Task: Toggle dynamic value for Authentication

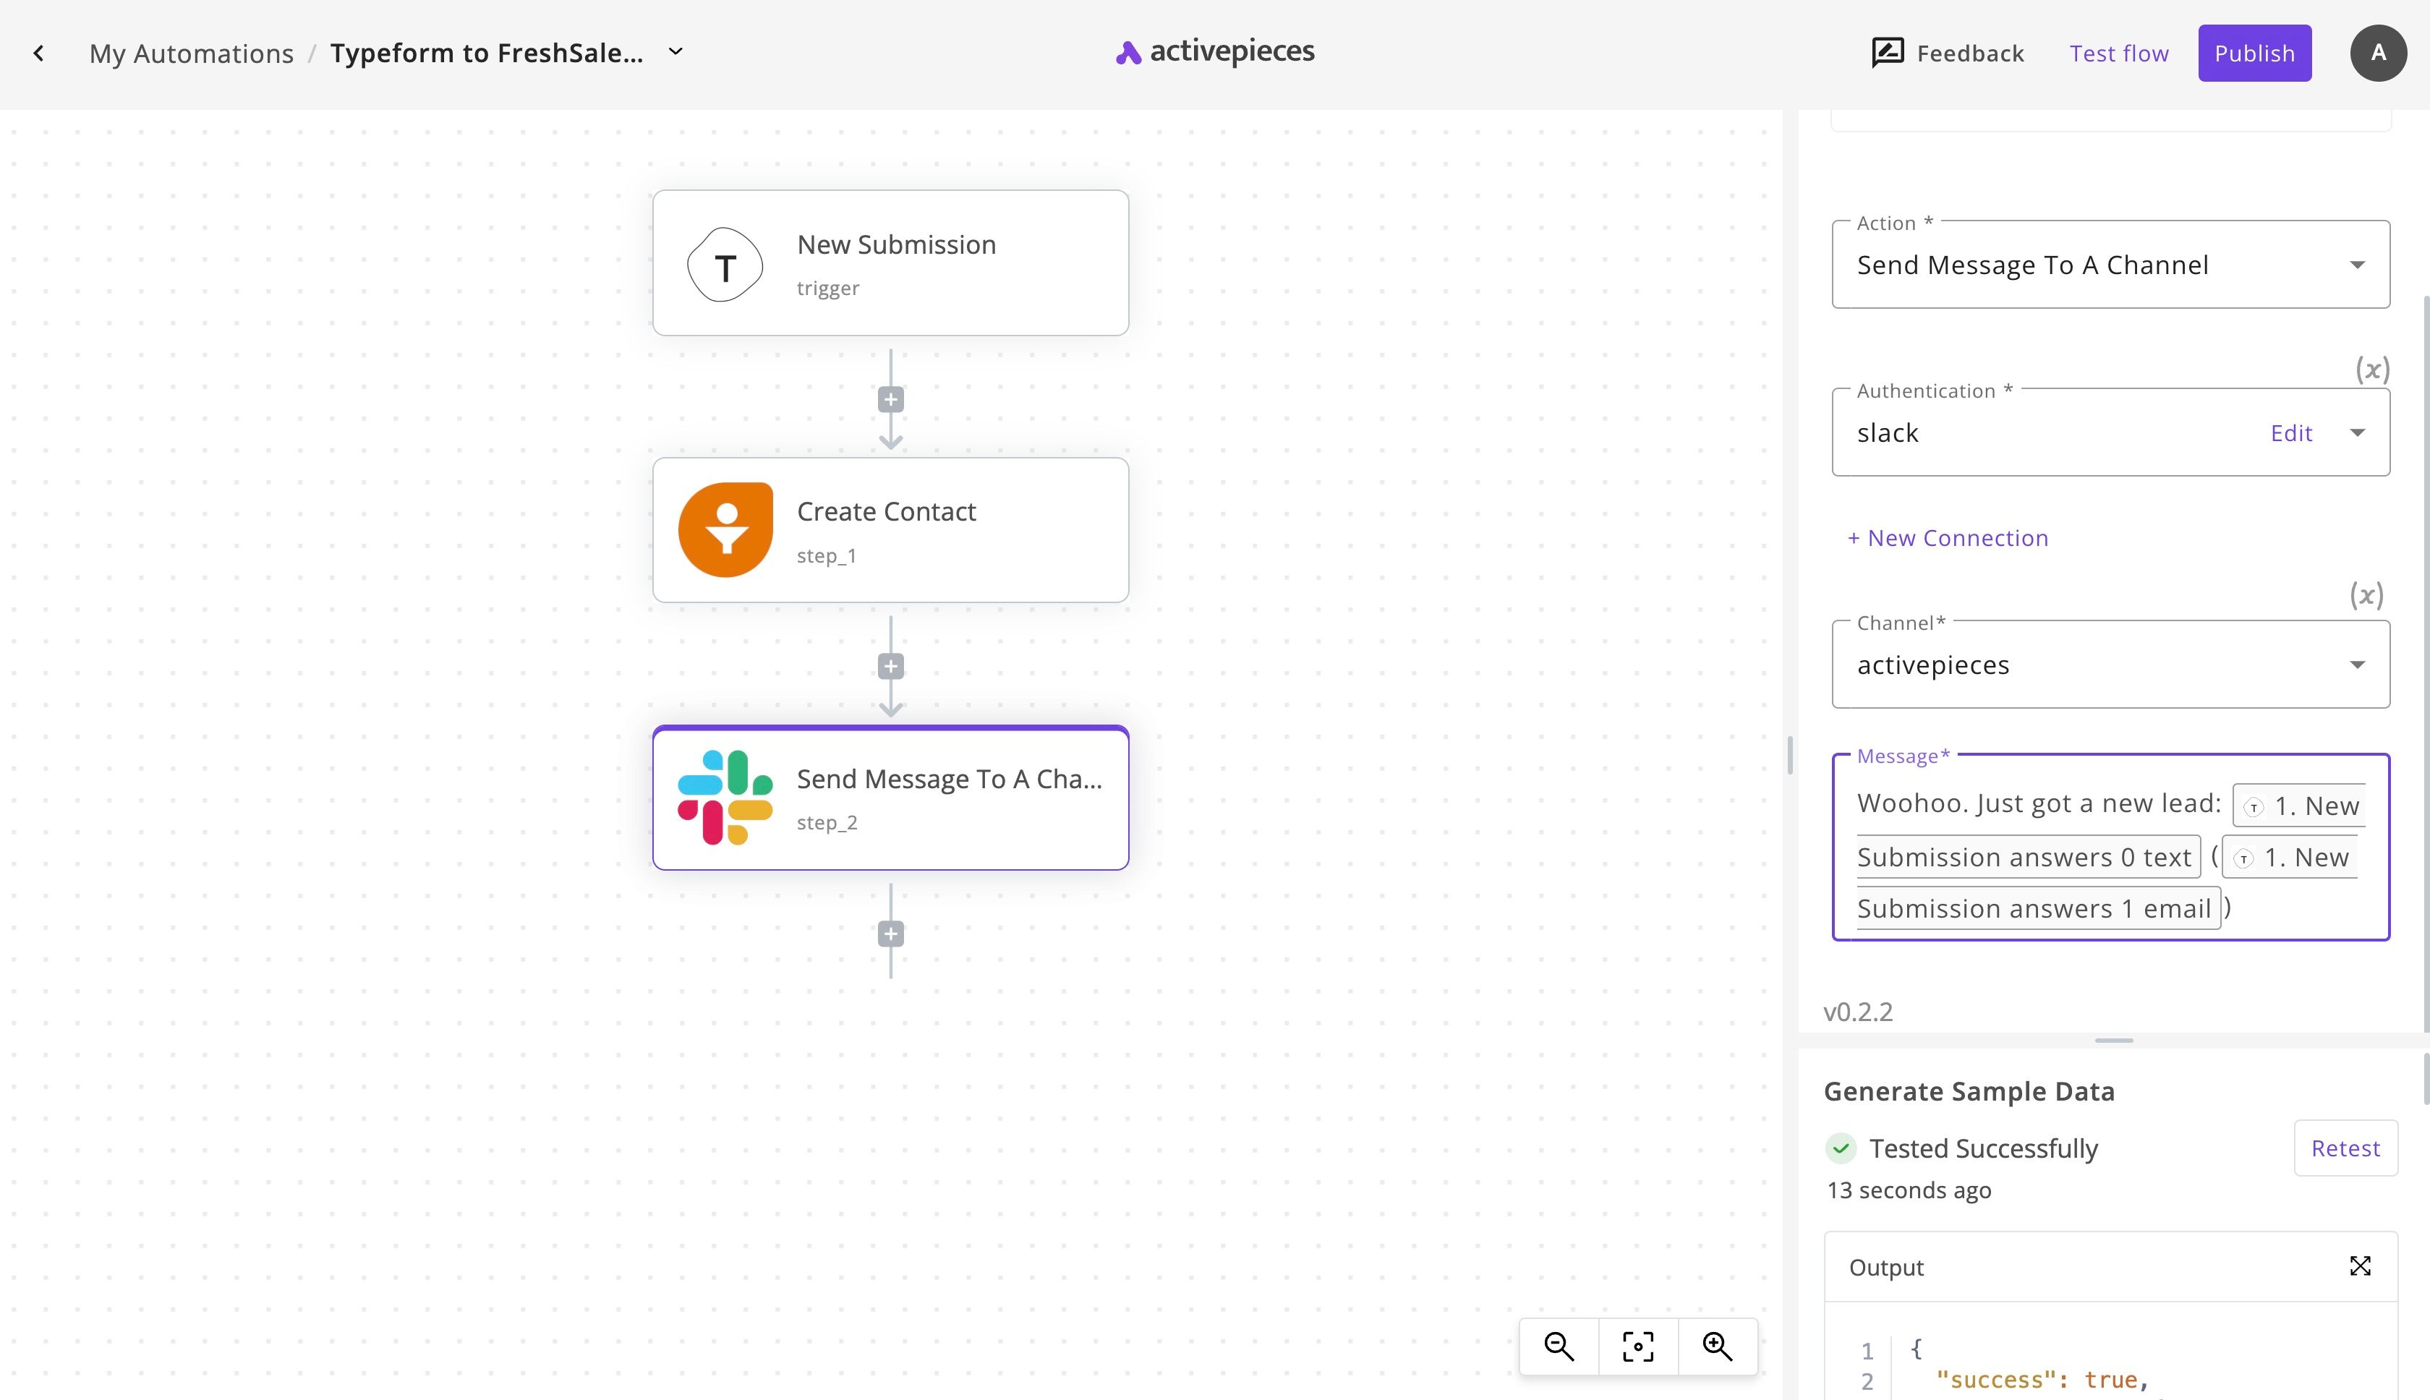Action: pyautogui.click(x=2372, y=370)
